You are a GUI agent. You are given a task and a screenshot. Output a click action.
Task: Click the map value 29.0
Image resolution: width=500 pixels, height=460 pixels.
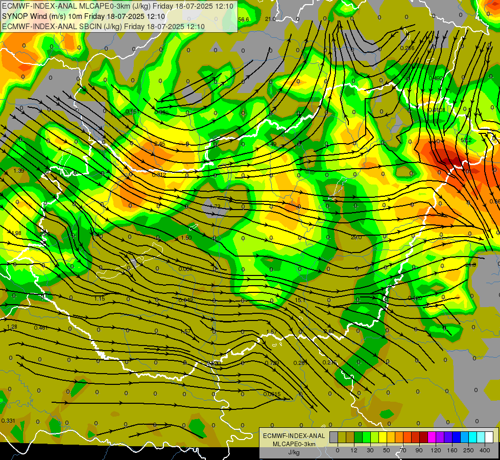tap(356, 237)
